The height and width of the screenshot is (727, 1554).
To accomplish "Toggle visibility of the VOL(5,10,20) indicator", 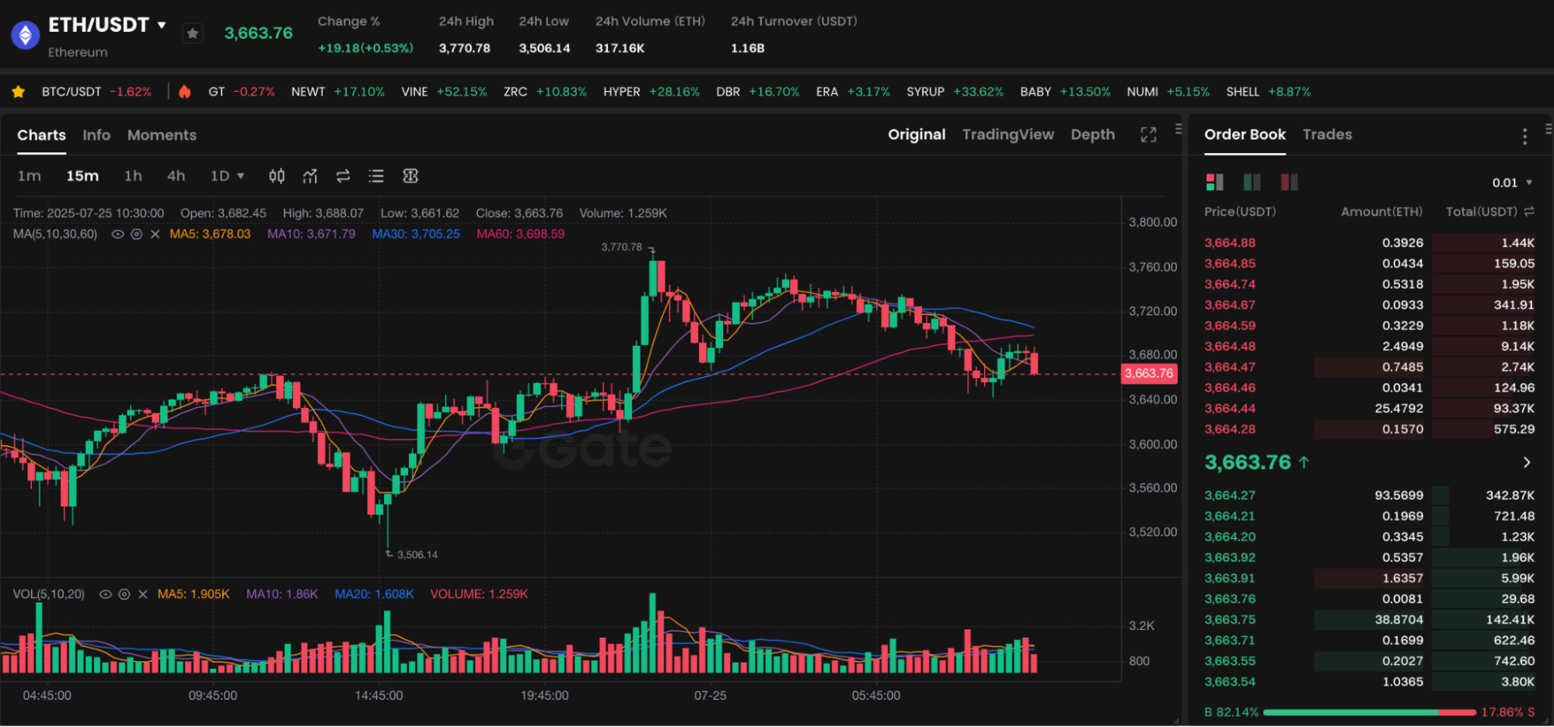I will [105, 594].
